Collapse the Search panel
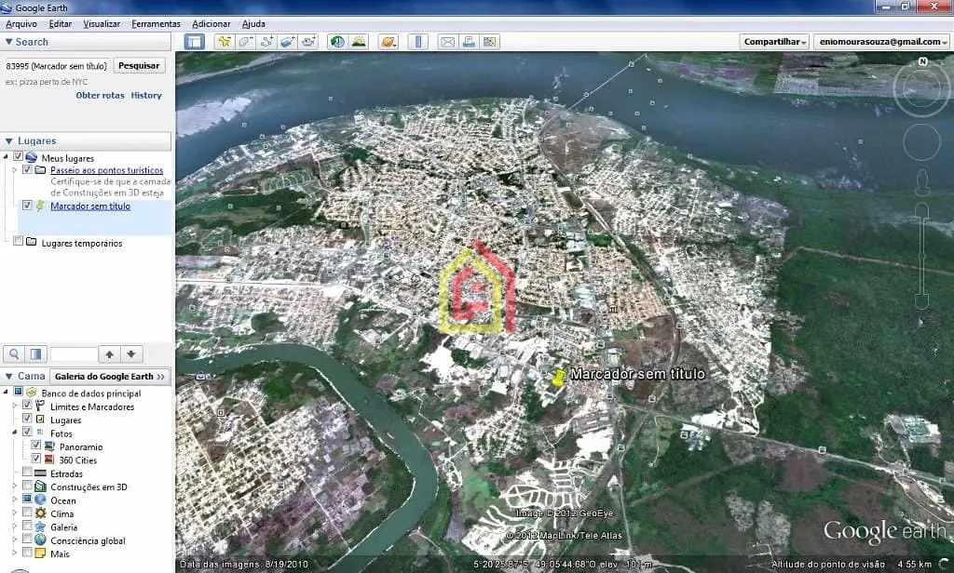This screenshot has width=954, height=573. [8, 42]
